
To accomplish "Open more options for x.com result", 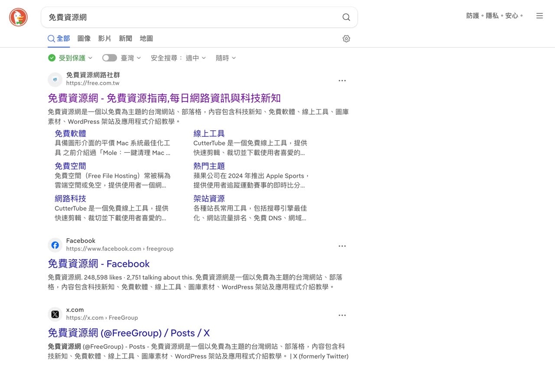I will pyautogui.click(x=342, y=315).
